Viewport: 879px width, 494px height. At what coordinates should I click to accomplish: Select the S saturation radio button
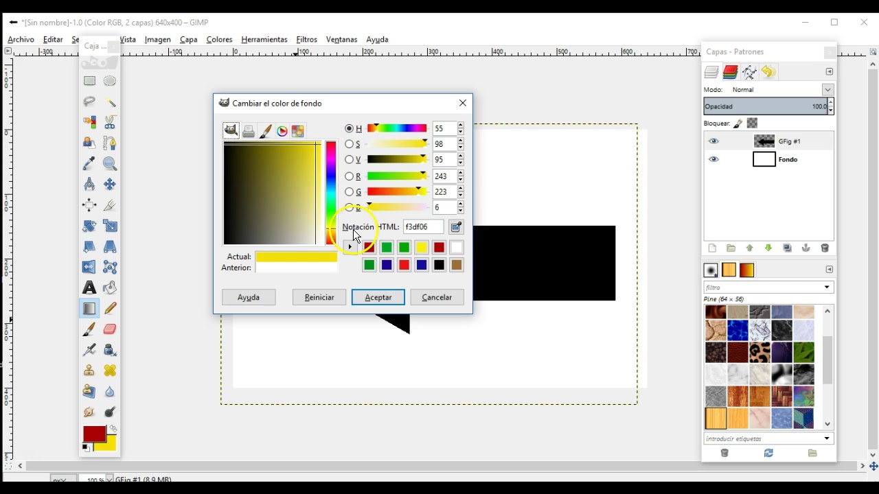(x=349, y=144)
